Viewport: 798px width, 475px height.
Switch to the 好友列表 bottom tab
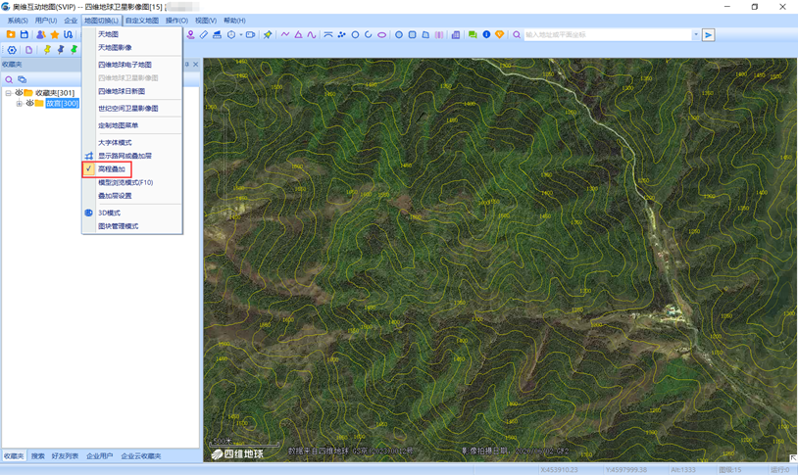click(65, 456)
